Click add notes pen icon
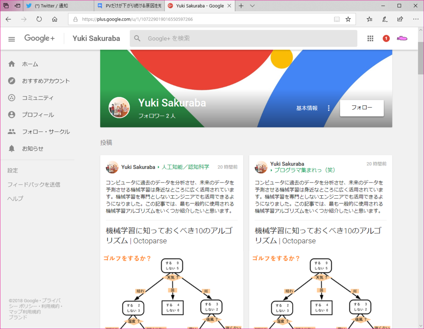 [x=385, y=19]
